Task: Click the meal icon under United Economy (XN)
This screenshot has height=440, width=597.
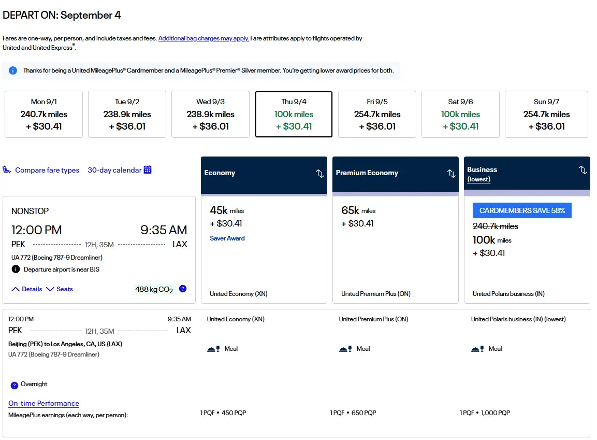Action: (x=213, y=349)
